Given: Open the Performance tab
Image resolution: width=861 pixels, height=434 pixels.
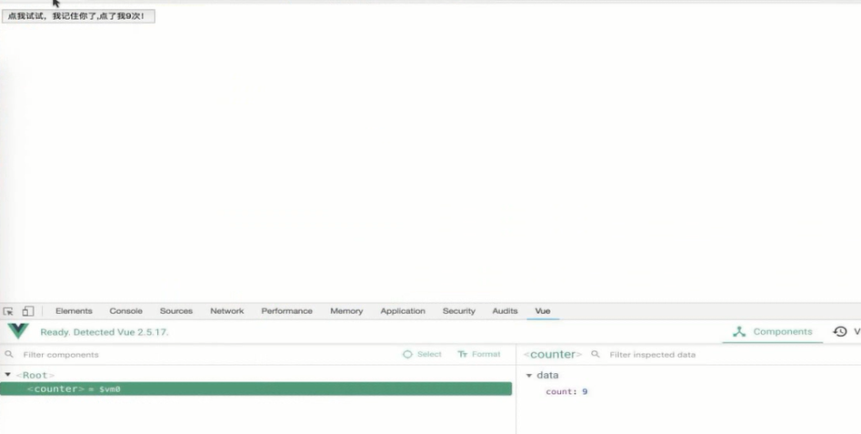Looking at the screenshot, I should [286, 311].
